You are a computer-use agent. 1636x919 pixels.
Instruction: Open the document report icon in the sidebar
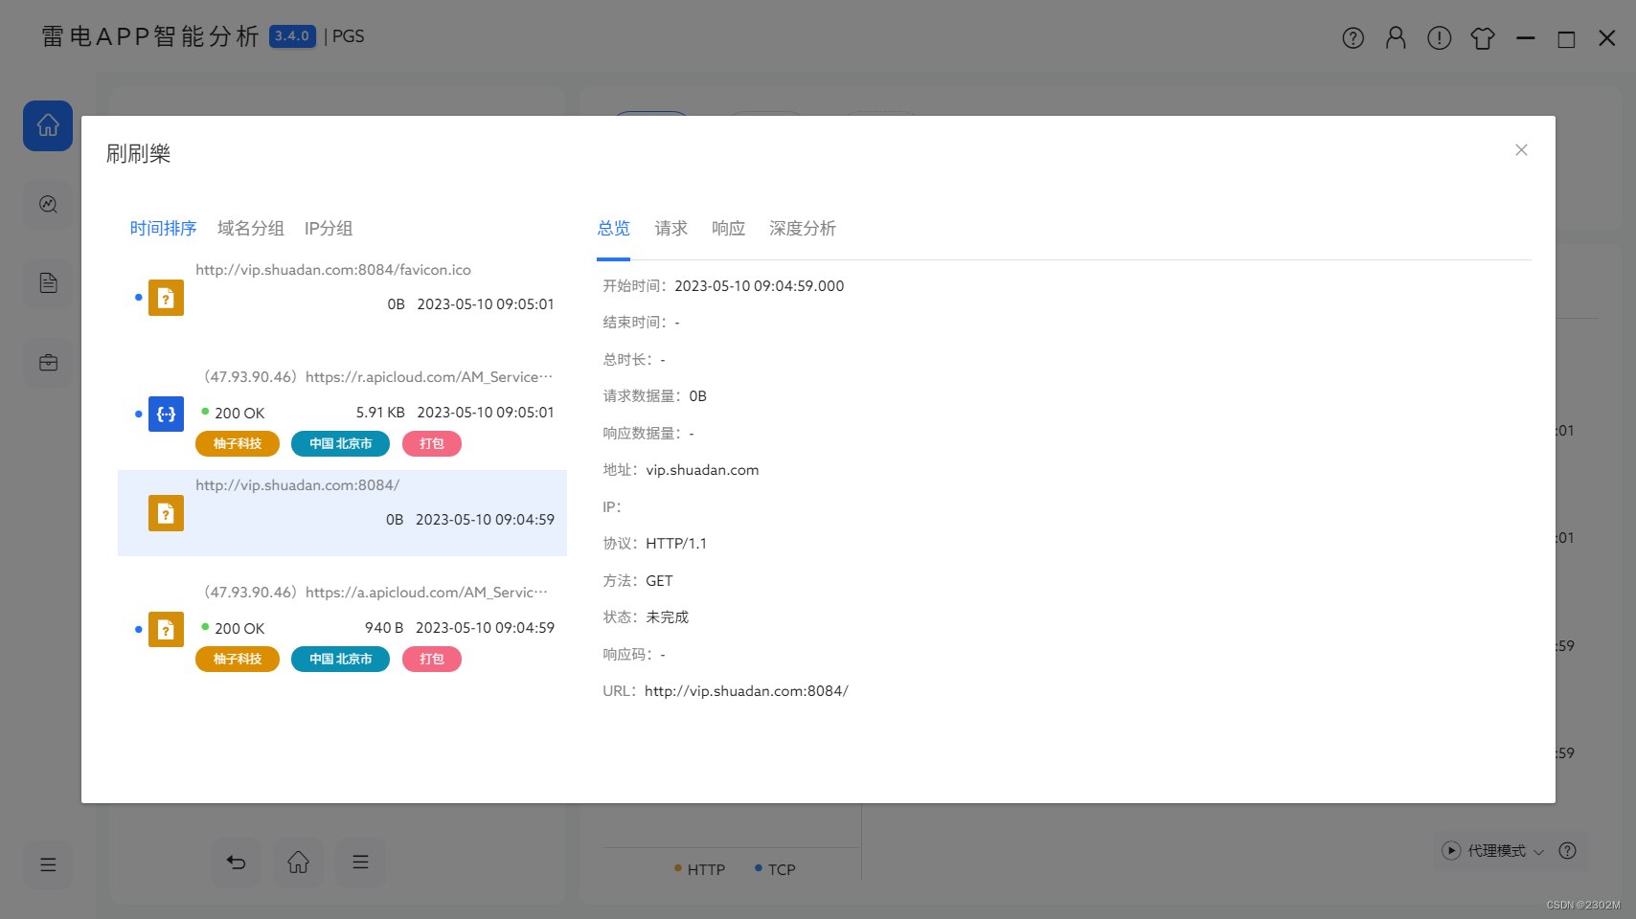tap(48, 283)
